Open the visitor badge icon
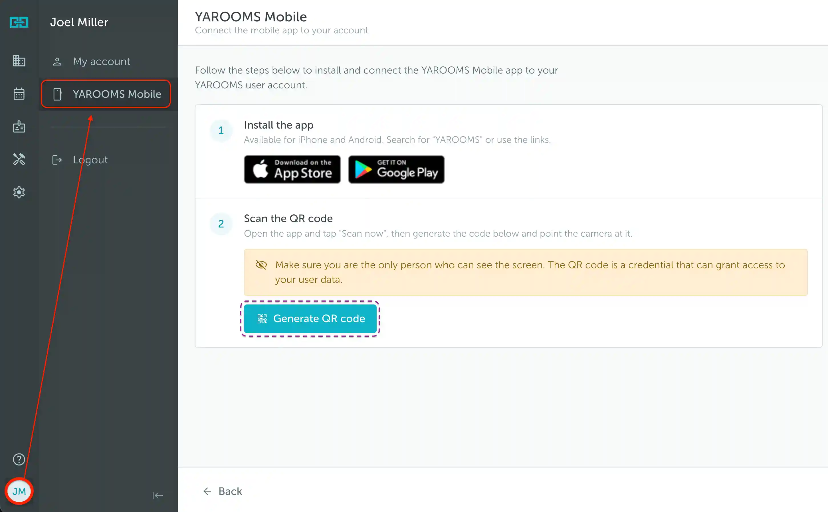828x512 pixels. point(19,127)
